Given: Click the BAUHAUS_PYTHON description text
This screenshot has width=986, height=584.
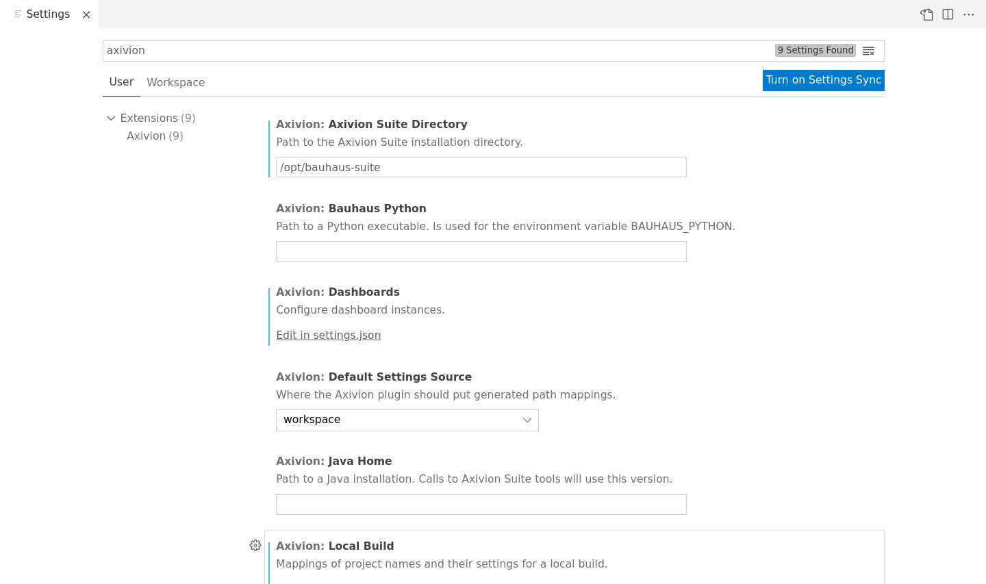Looking at the screenshot, I should click(505, 227).
